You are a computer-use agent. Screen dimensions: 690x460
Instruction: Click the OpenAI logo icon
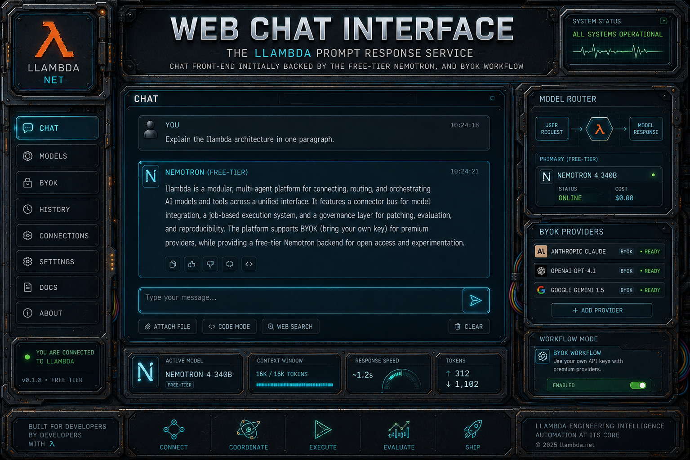pyautogui.click(x=541, y=271)
